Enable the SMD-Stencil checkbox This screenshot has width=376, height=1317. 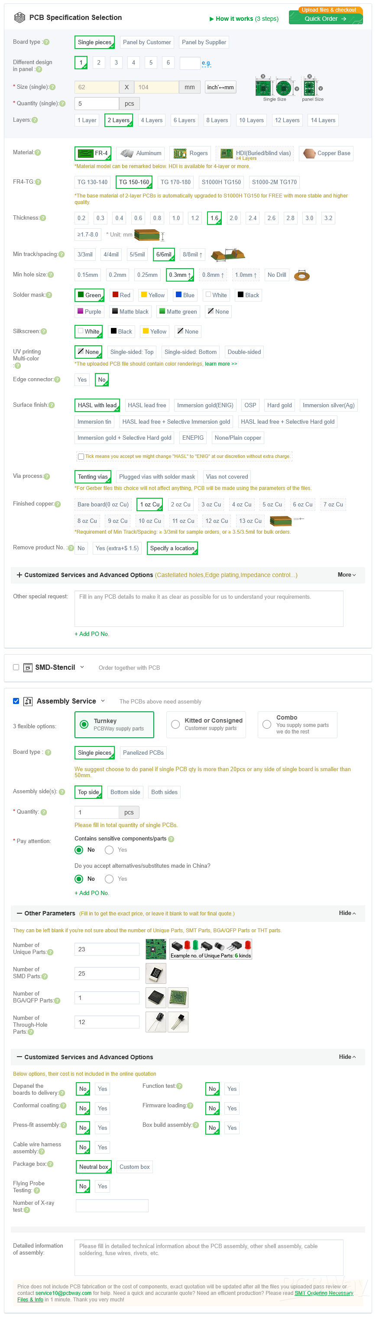pos(16,667)
